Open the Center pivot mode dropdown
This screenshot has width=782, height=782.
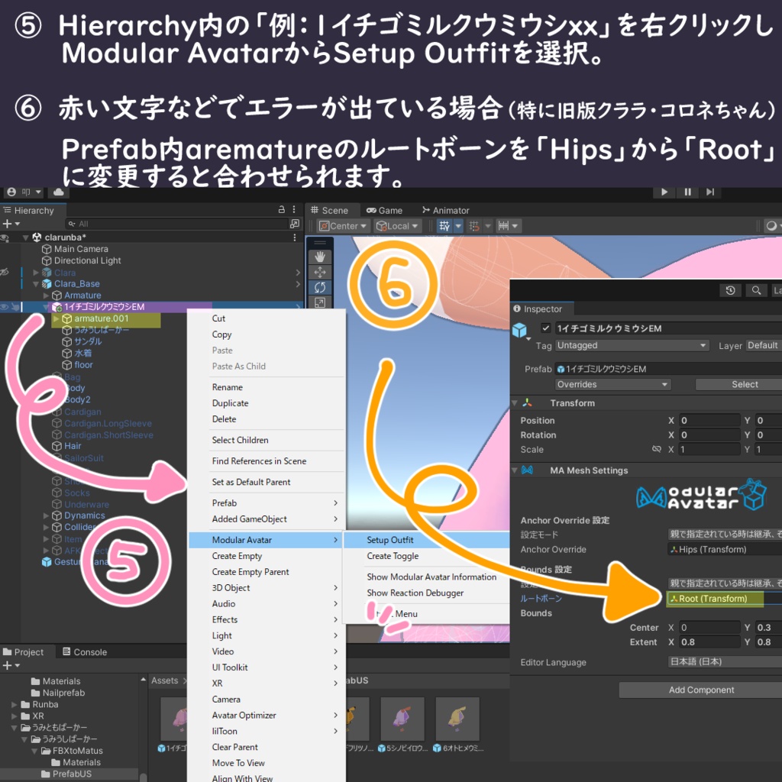344,226
